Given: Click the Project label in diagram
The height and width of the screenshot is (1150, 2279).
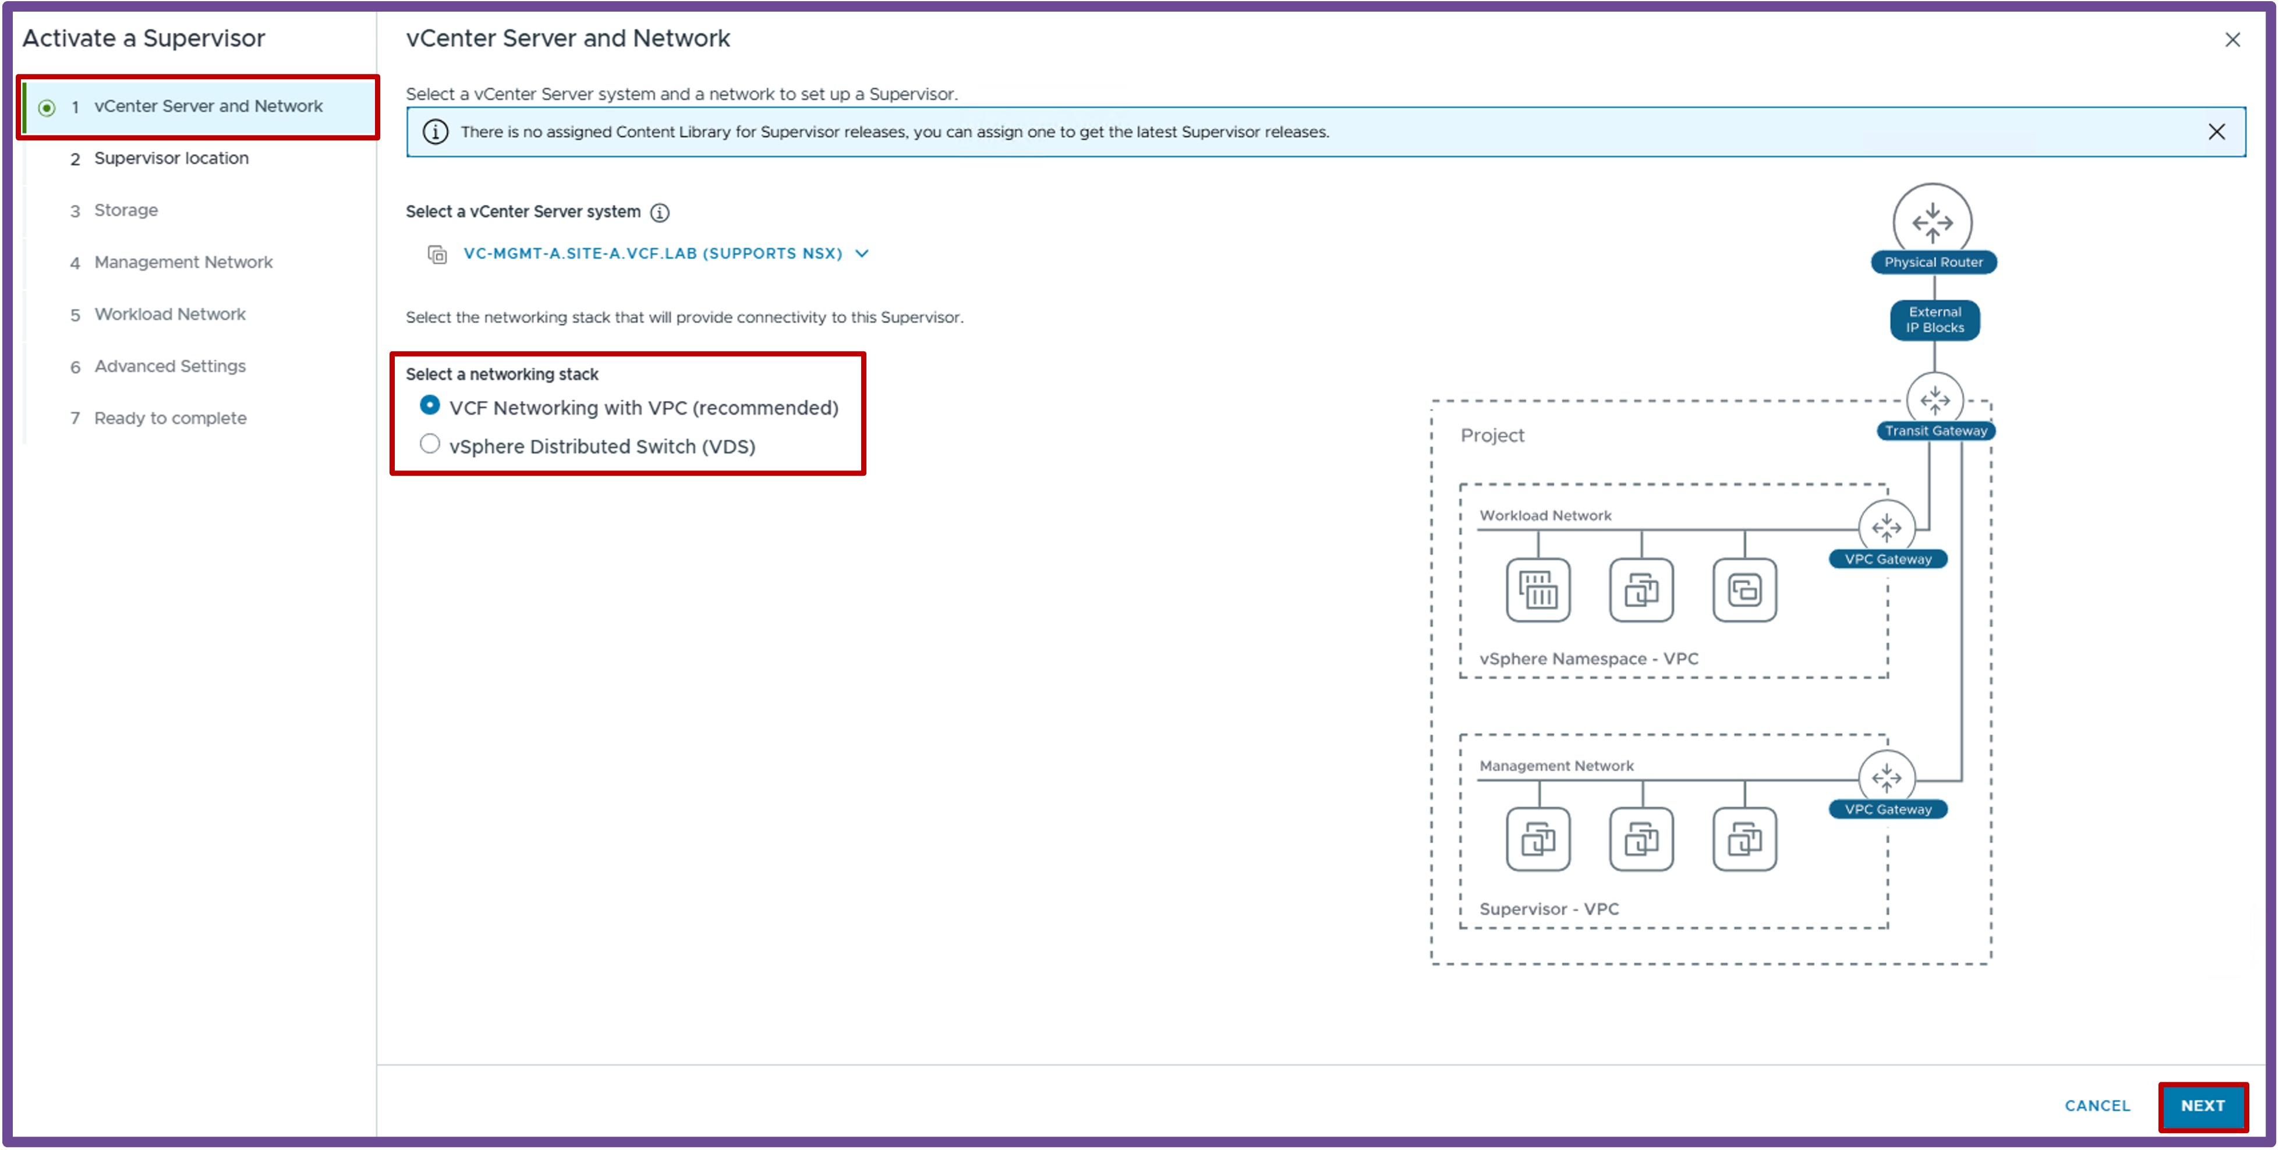Looking at the screenshot, I should 1492,435.
